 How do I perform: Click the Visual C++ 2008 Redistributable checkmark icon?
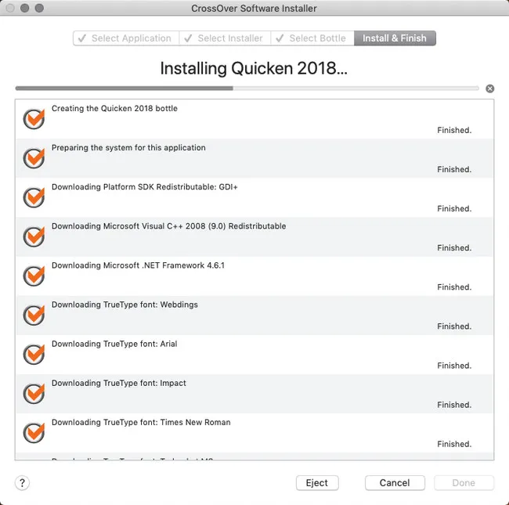click(34, 236)
